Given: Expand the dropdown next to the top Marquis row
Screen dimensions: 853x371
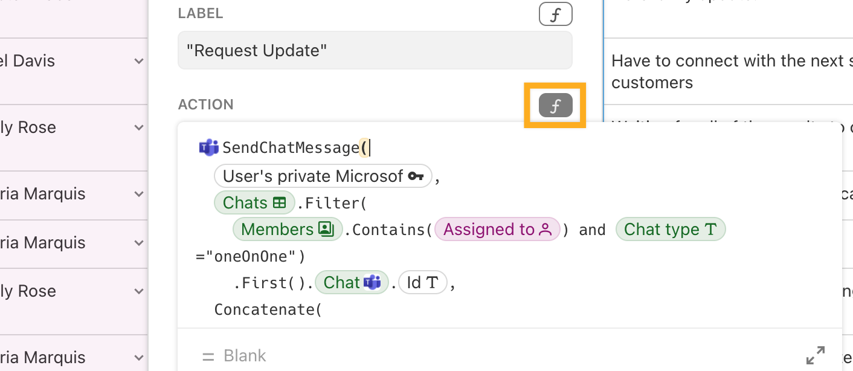Looking at the screenshot, I should (x=139, y=194).
